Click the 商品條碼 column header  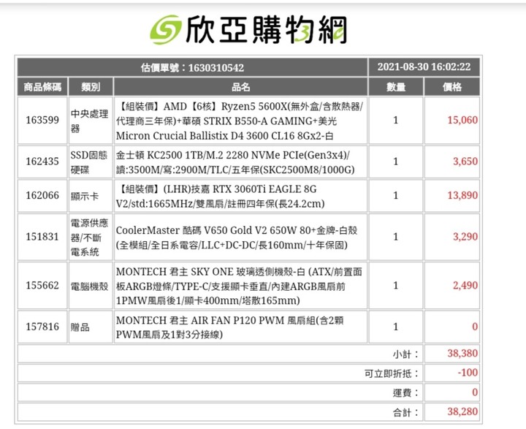point(42,87)
